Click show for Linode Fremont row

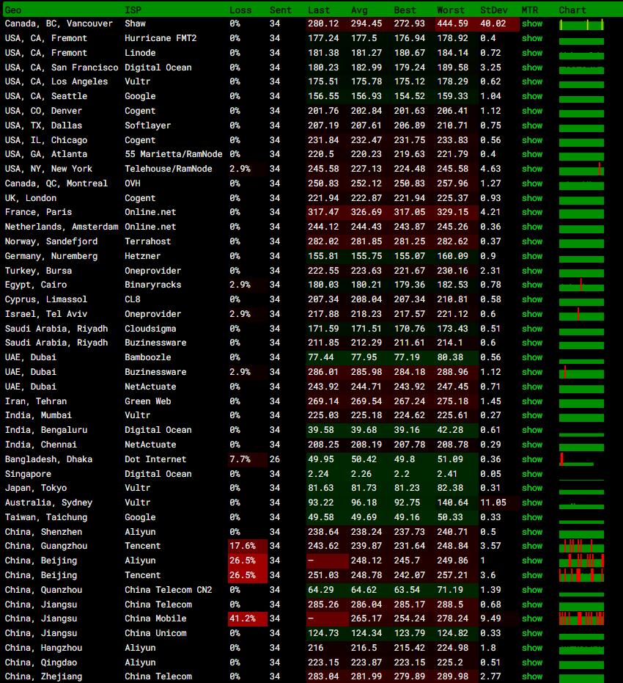click(532, 53)
